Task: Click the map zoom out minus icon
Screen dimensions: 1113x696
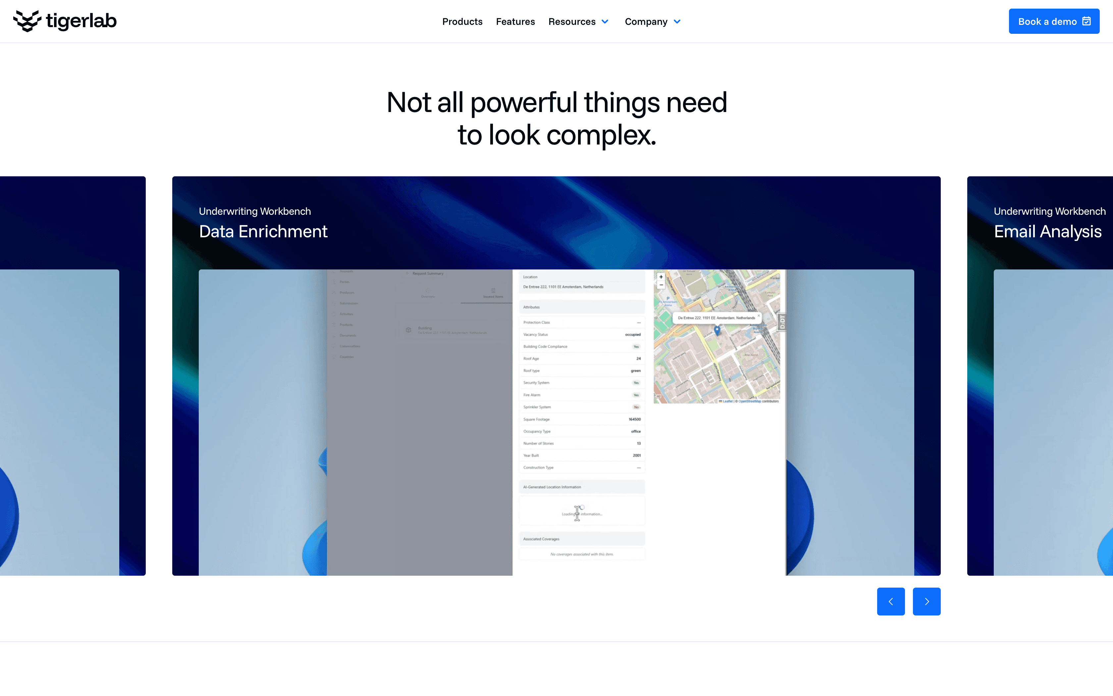Action: [x=661, y=285]
